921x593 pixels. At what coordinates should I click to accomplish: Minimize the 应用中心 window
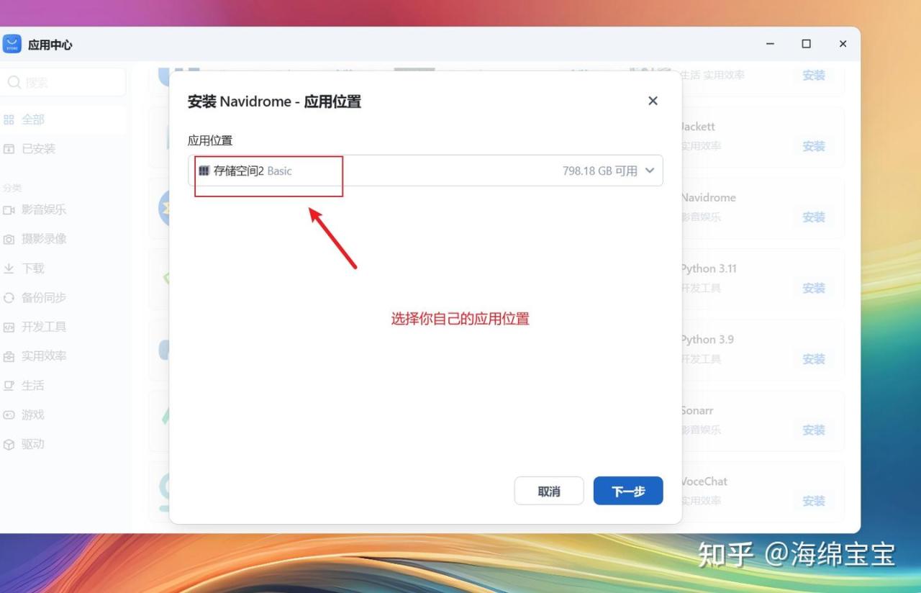click(x=771, y=44)
